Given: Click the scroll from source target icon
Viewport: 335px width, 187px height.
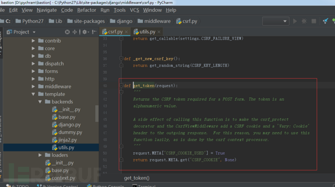Looking at the screenshot, I should click(x=67, y=32).
